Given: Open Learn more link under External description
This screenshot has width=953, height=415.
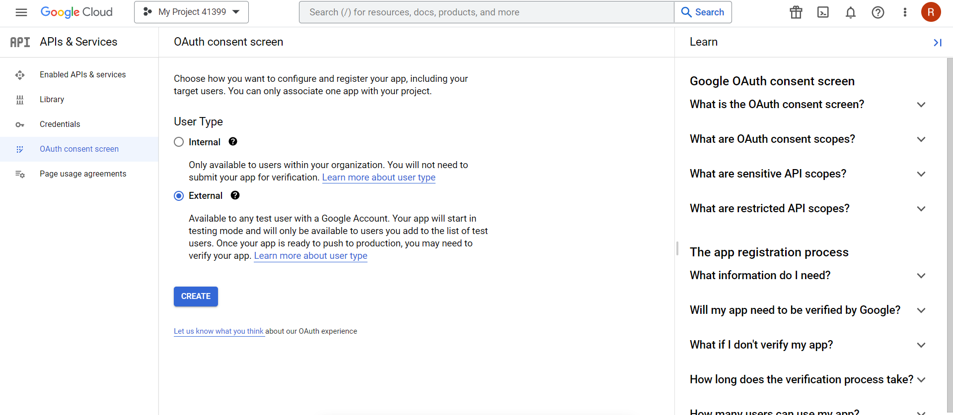Looking at the screenshot, I should pos(311,256).
